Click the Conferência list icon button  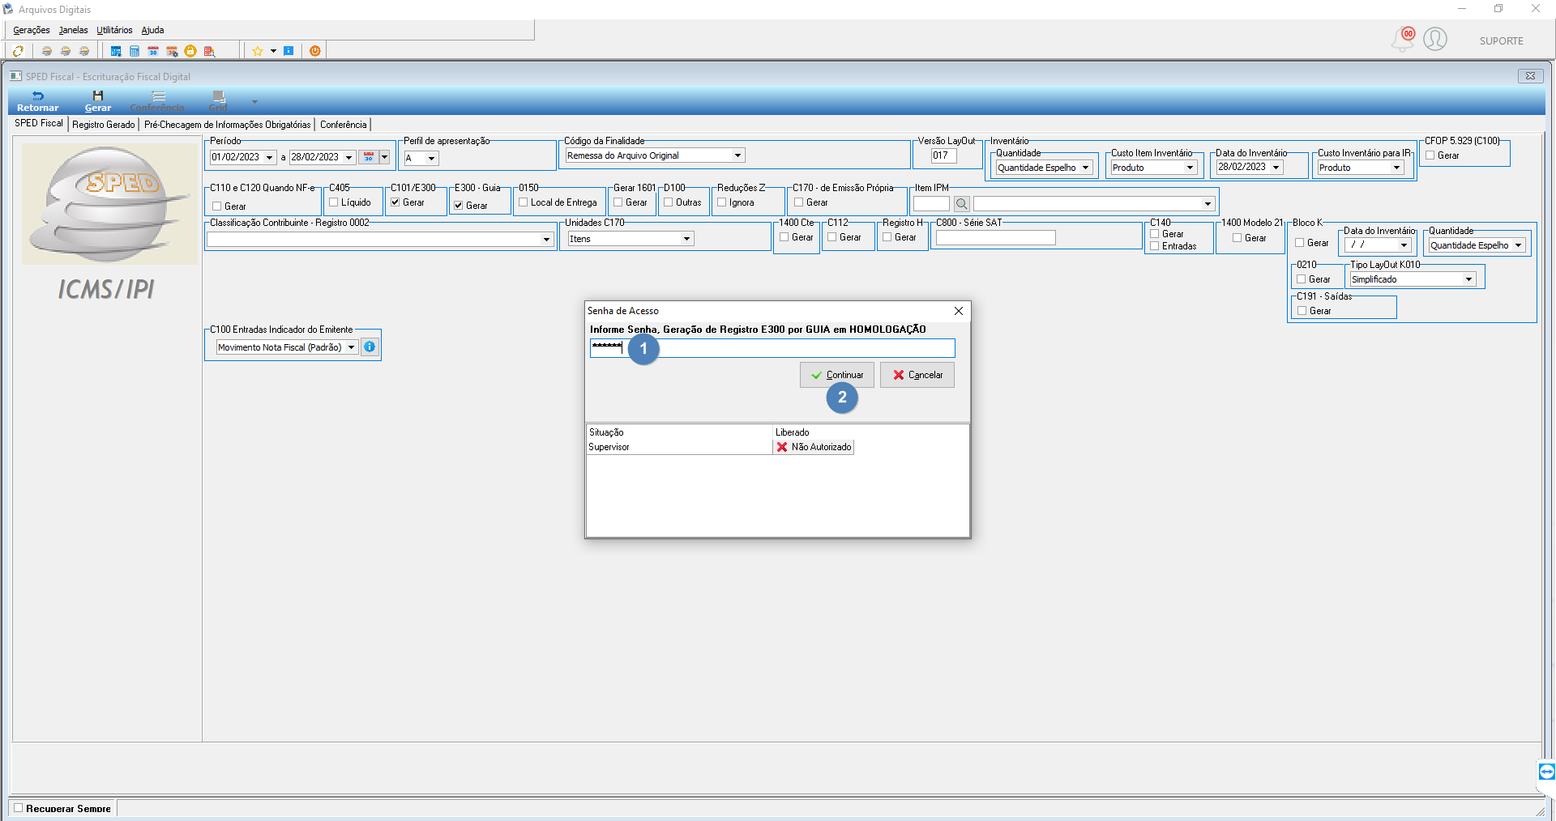click(x=157, y=101)
